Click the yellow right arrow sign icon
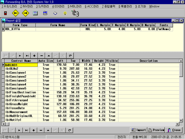Image resolution: width=185 pixels, height=139 pixels. pyautogui.click(x=26, y=13)
